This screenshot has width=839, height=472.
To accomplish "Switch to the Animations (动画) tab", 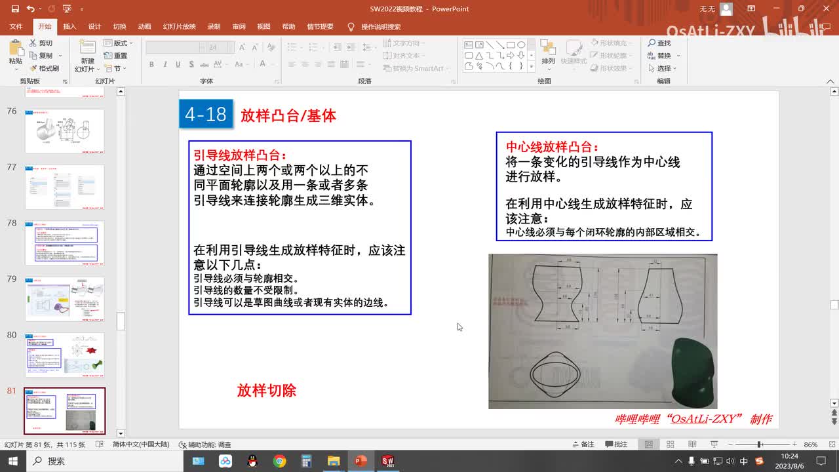I will [144, 27].
